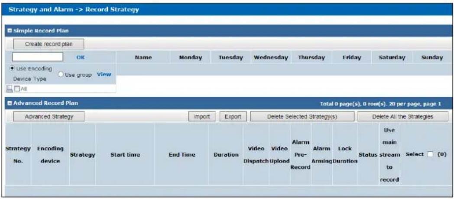The height and width of the screenshot is (199, 454).
Task: Click the Strategy and Alarm page title
Action: [74, 10]
